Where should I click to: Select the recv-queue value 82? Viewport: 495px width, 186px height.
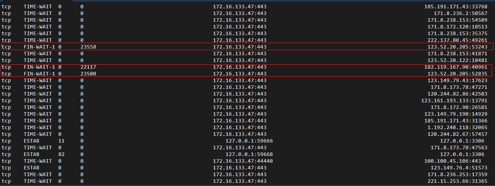(61, 154)
